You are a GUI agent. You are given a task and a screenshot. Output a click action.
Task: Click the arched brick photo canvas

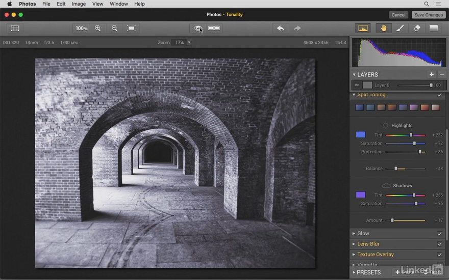coord(175,163)
